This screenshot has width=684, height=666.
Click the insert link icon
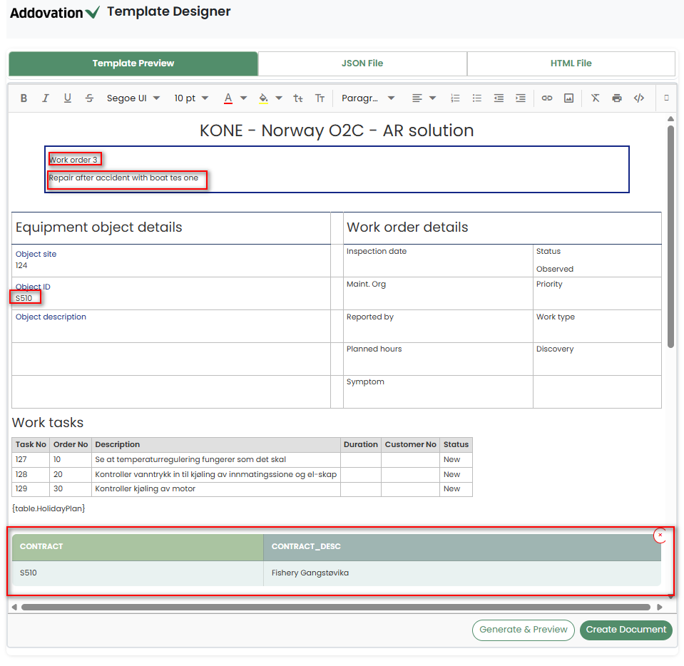point(547,98)
